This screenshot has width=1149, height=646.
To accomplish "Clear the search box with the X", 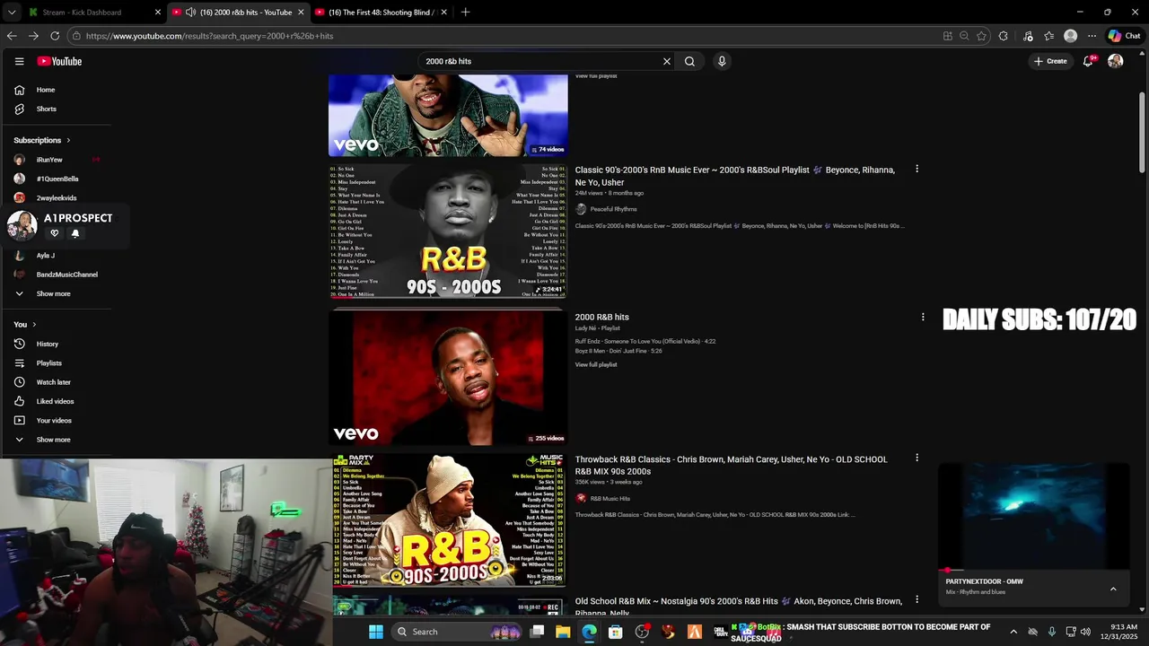I will [667, 61].
